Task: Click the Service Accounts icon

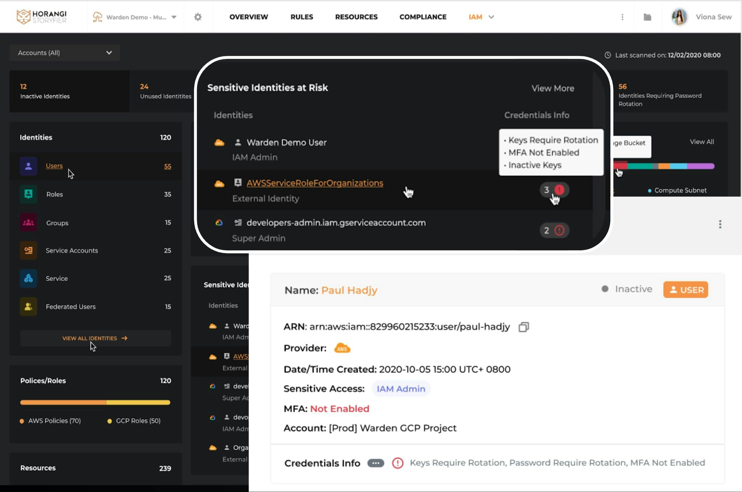Action: 28,250
